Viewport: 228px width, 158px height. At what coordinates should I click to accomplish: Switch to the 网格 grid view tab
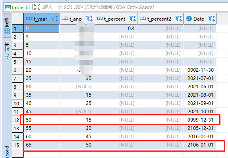tap(7, 25)
